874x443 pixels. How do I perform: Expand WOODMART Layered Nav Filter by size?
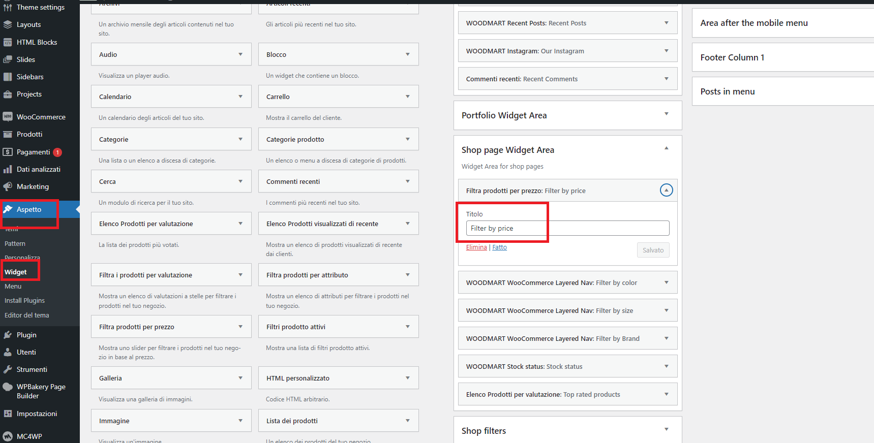tap(667, 310)
